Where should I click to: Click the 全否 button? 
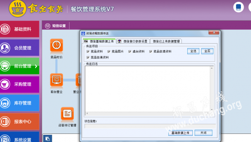(x=207, y=51)
